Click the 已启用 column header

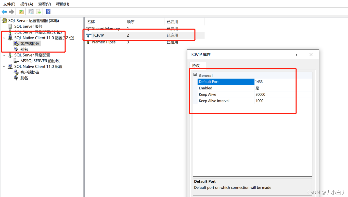pyautogui.click(x=185, y=22)
